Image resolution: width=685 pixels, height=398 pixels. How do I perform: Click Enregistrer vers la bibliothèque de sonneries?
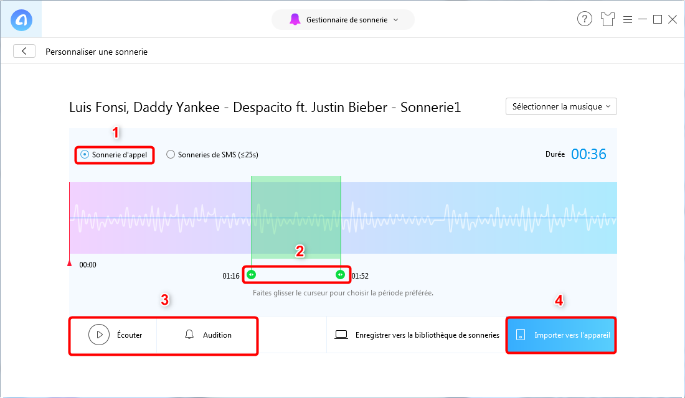427,335
